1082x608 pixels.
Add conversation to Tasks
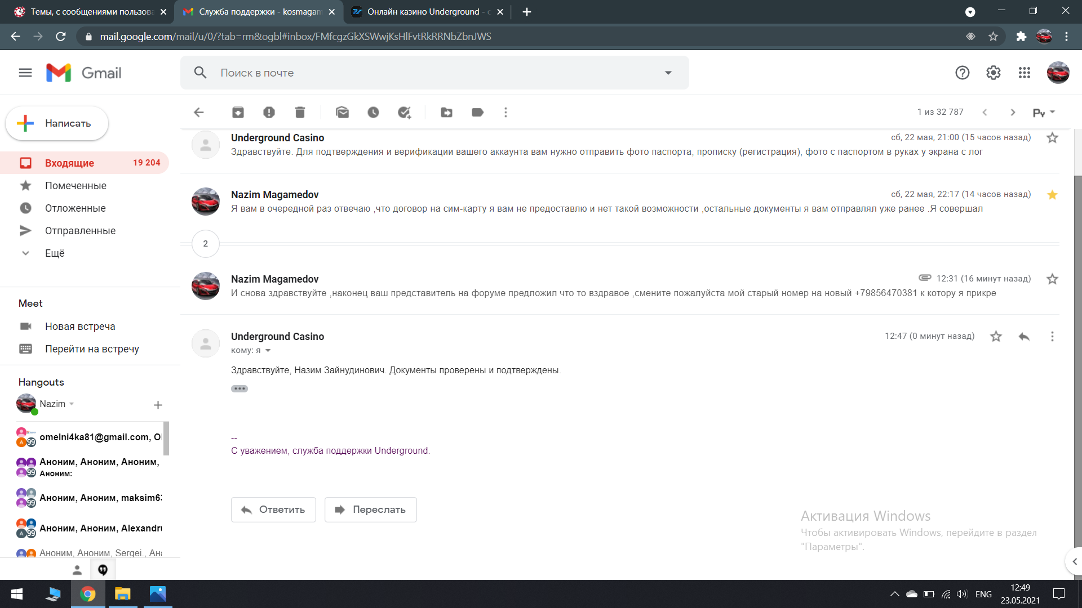coord(404,113)
